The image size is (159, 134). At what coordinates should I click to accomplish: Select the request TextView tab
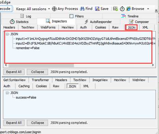(28, 27)
